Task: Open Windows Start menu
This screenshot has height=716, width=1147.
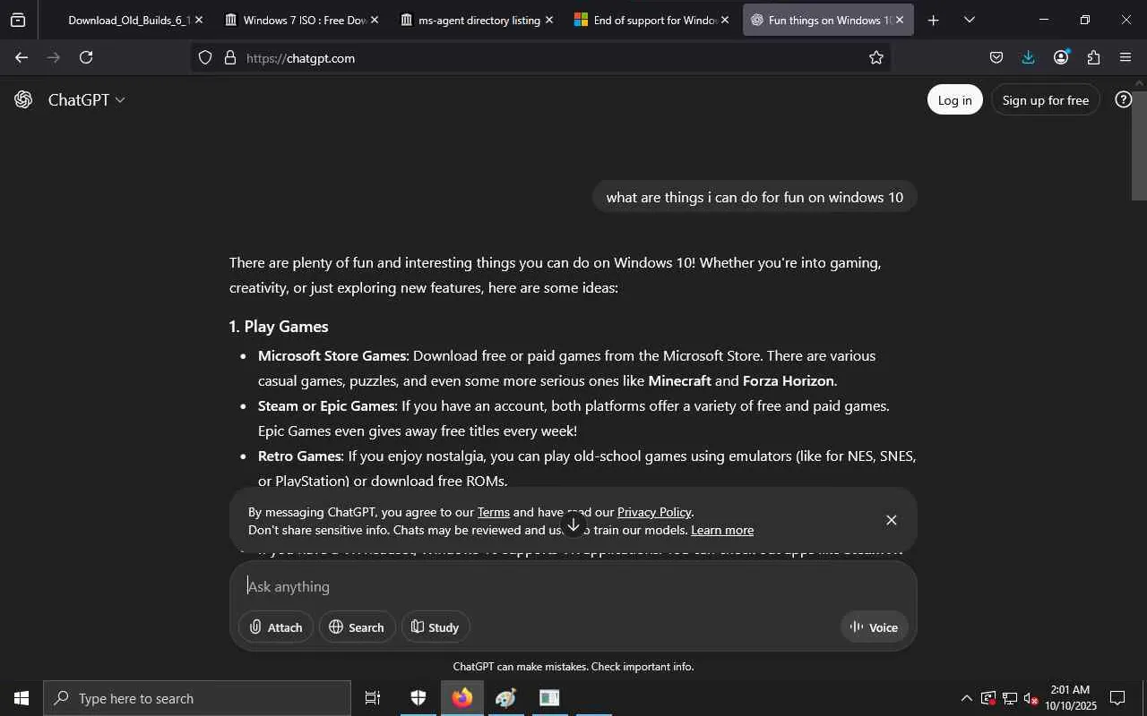Action: (22, 698)
